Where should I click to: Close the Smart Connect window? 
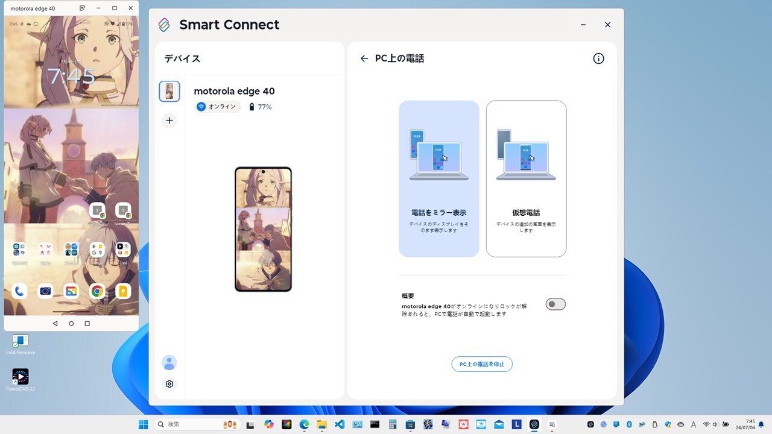[x=607, y=25]
